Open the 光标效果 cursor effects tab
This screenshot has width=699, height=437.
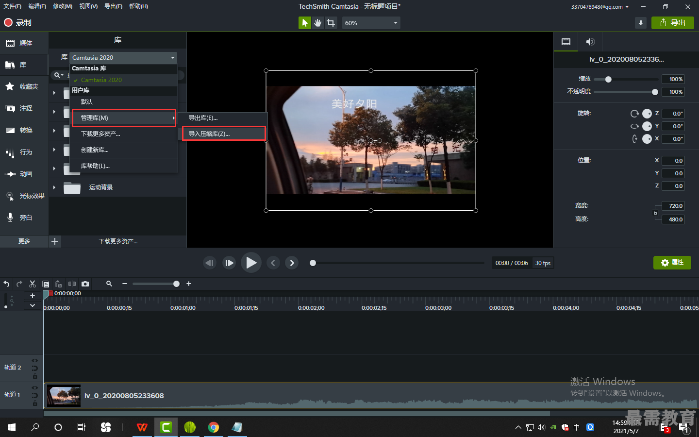click(24, 196)
